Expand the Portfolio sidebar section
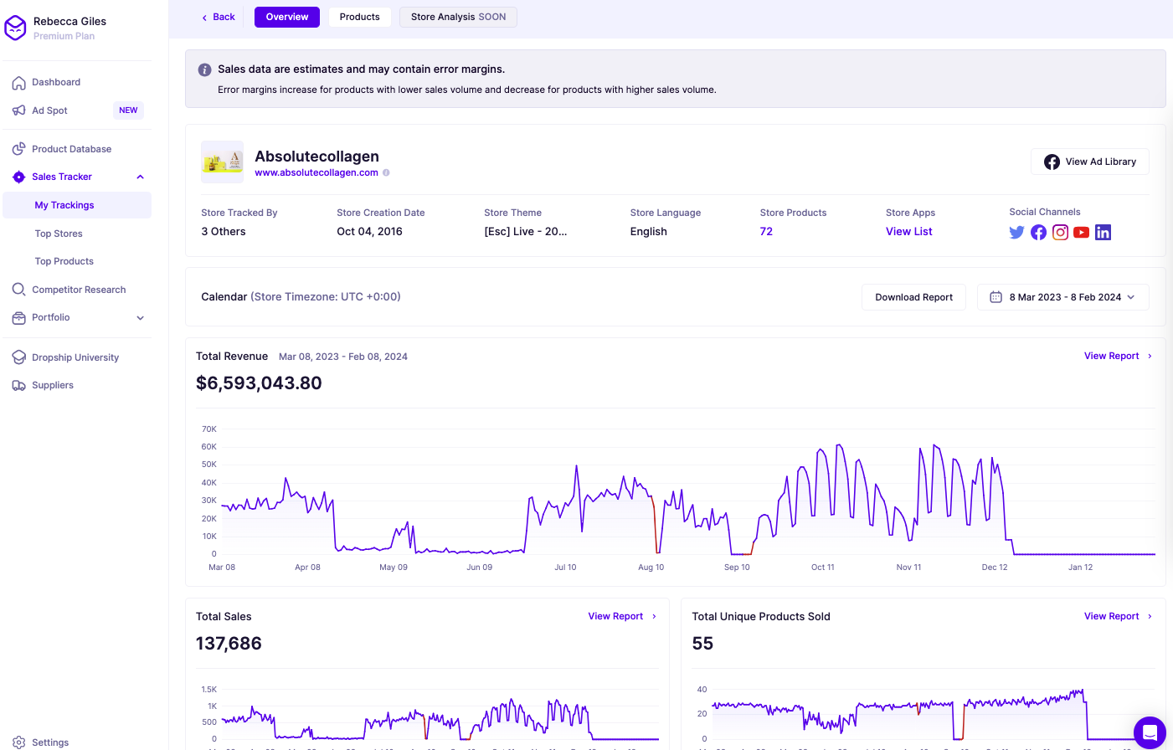This screenshot has width=1173, height=750. (x=141, y=318)
